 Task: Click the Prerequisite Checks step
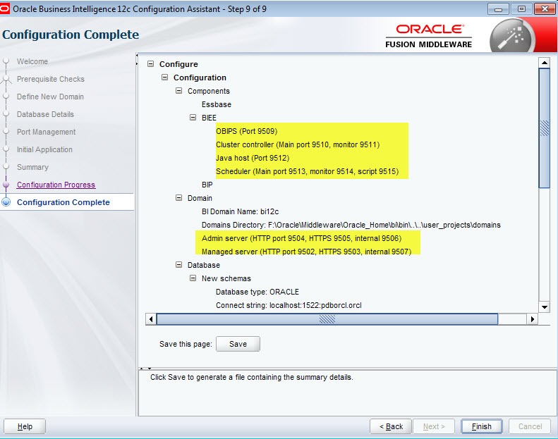point(51,79)
